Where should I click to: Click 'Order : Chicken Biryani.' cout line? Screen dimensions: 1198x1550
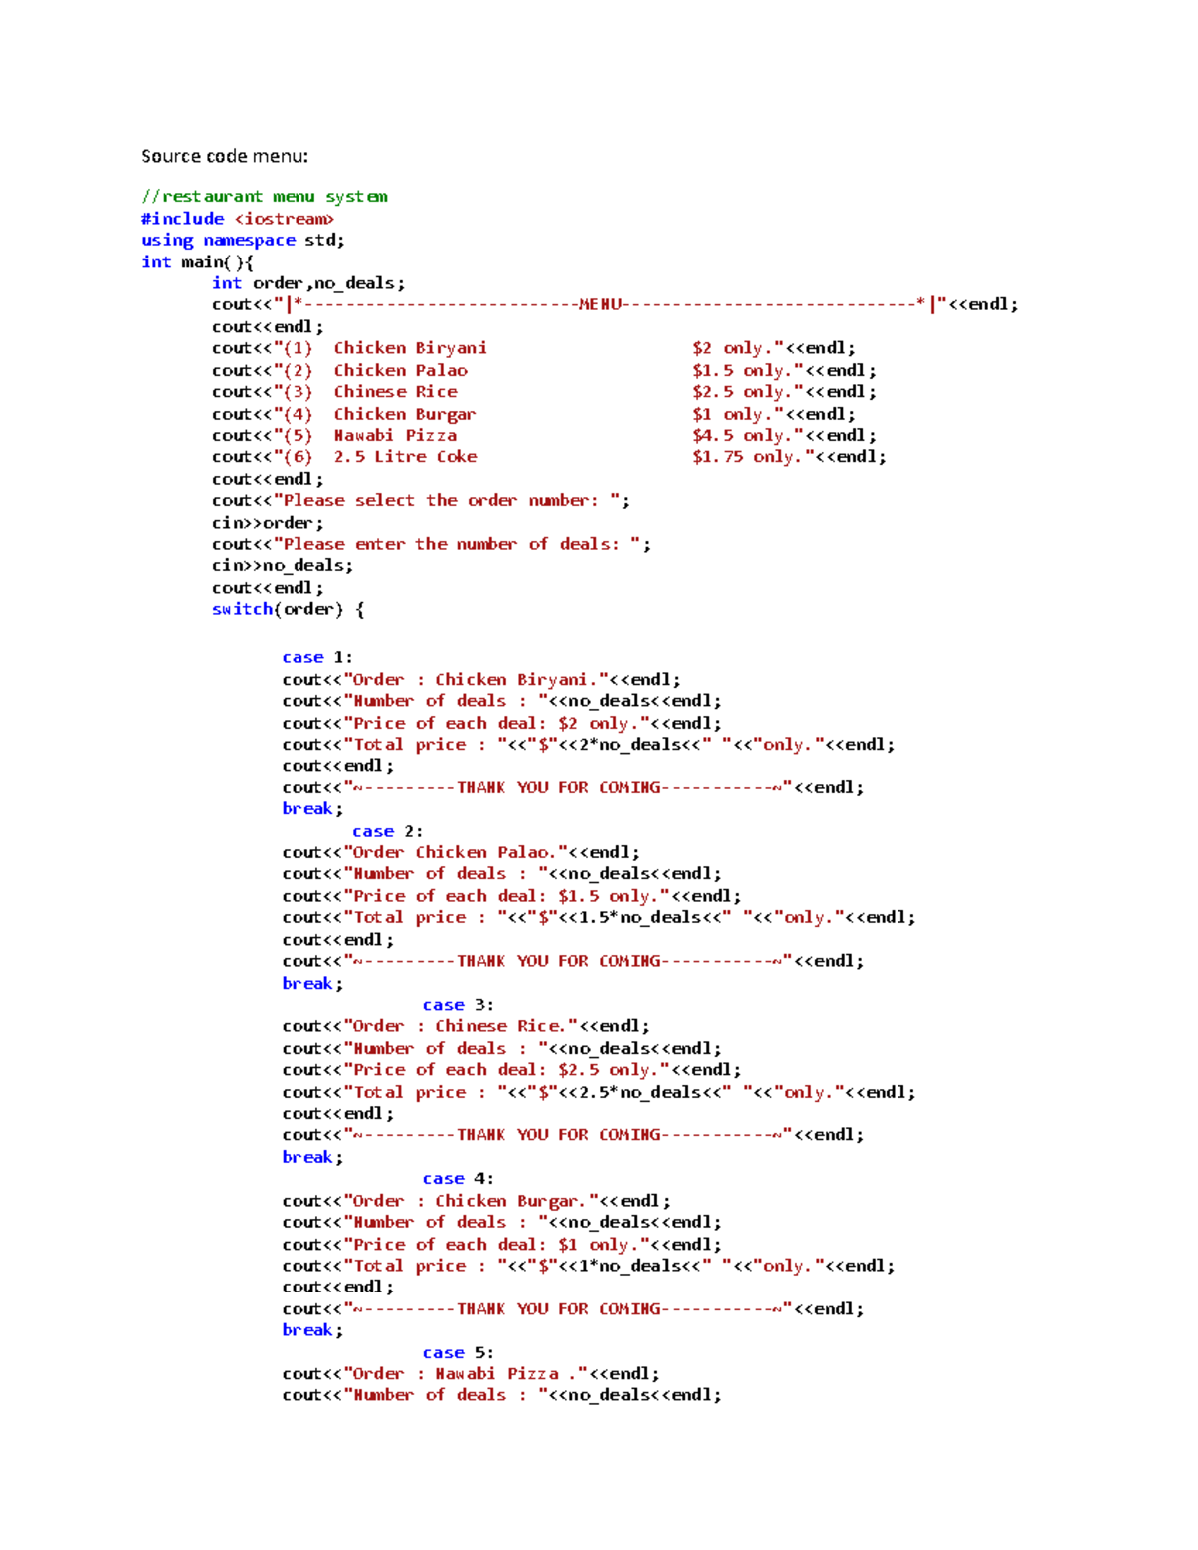coord(481,680)
